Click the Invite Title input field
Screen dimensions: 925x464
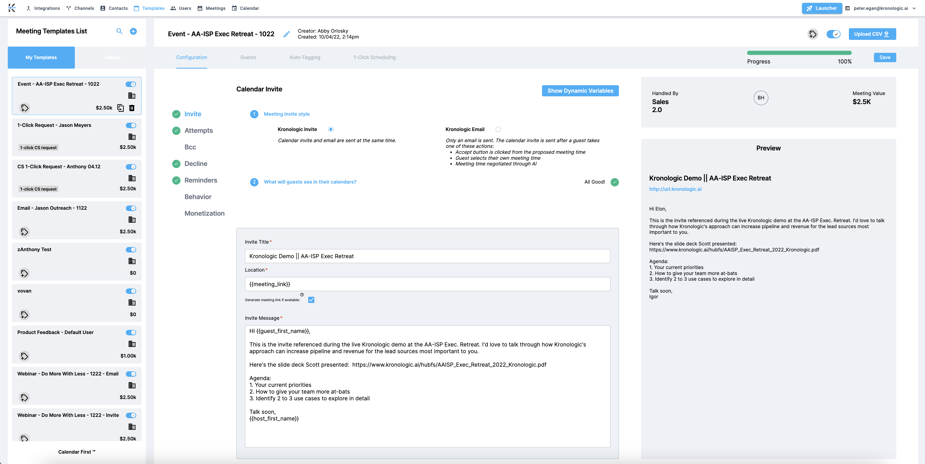[x=427, y=256]
